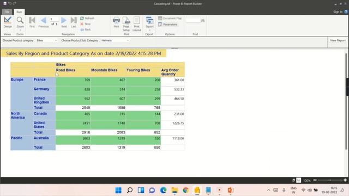Toggle Document Map option
The width and height of the screenshot is (349, 196).
click(170, 18)
